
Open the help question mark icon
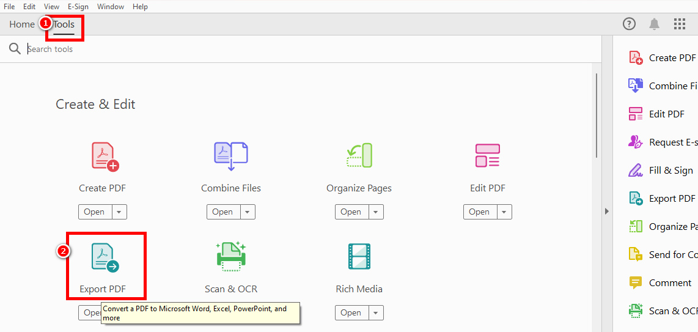629,24
